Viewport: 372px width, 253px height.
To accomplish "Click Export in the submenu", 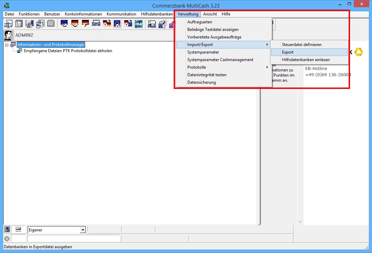I will coord(309,52).
